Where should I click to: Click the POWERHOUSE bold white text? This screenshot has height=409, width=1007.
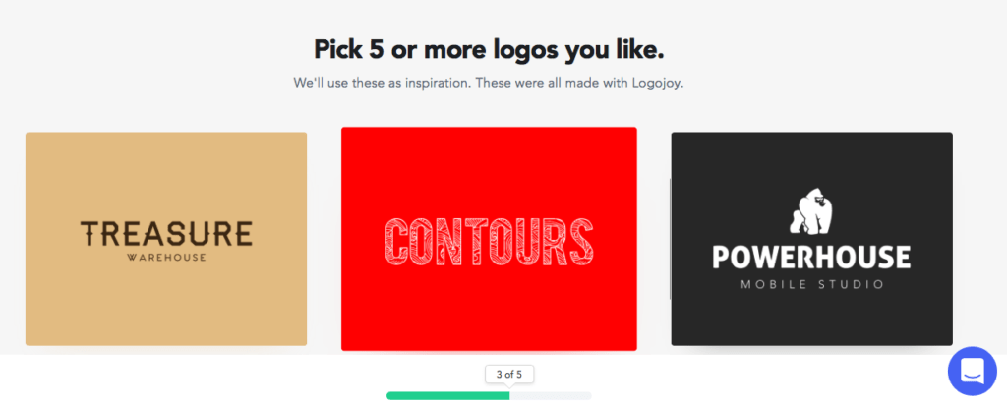click(811, 257)
